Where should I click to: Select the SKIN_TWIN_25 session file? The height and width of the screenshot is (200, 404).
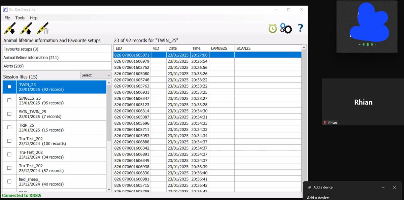point(54,114)
